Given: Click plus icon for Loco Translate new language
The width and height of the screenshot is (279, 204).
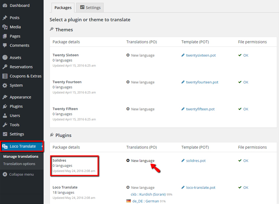Looking at the screenshot, I should point(128,187).
